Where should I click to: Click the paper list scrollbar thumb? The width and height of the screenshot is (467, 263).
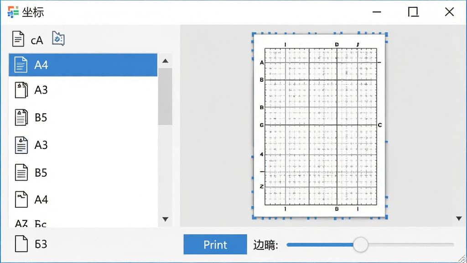[165, 97]
